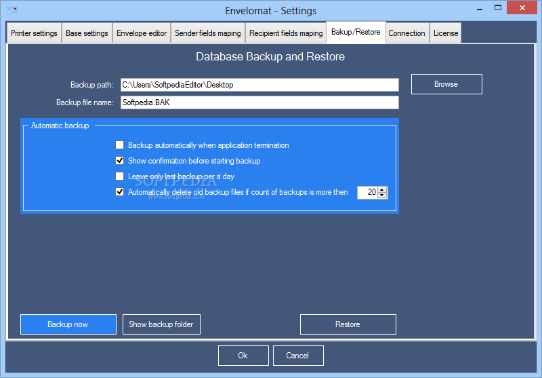This screenshot has height=378, width=542.
Task: Start backup with Backup now button
Action: [68, 324]
